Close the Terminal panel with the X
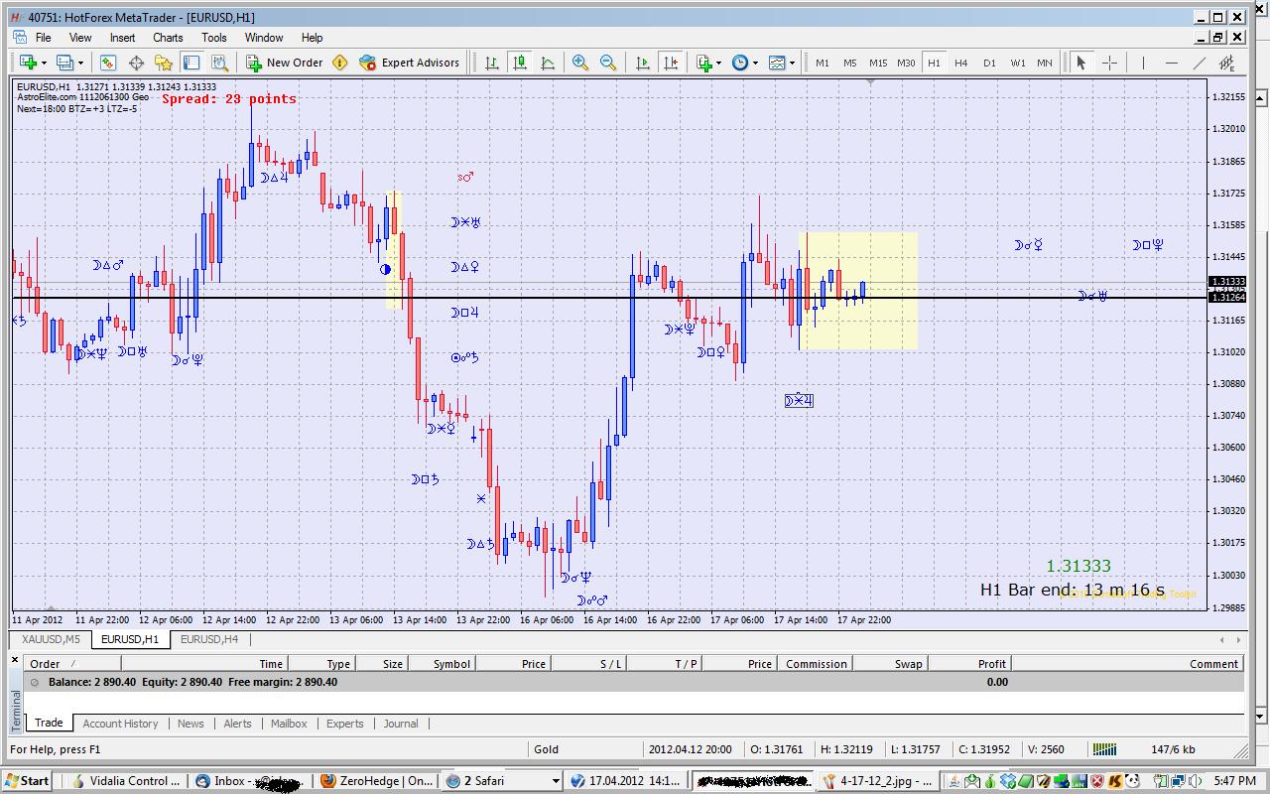Screen dimensions: 1270x794 pos(15,658)
